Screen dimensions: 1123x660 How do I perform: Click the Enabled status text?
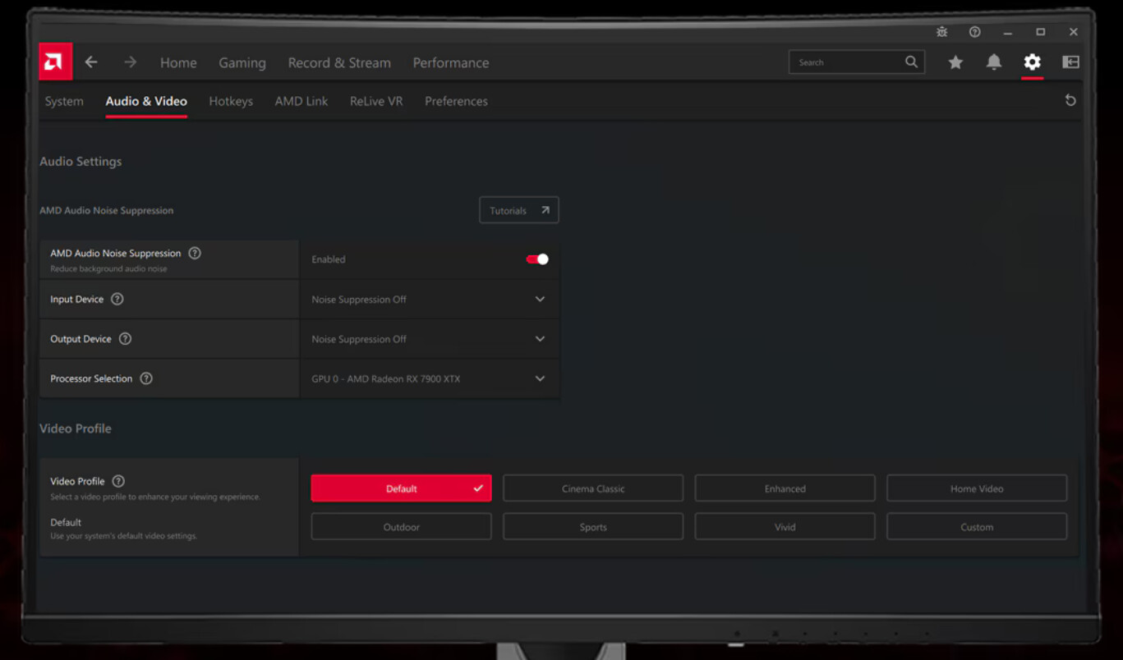pyautogui.click(x=329, y=259)
